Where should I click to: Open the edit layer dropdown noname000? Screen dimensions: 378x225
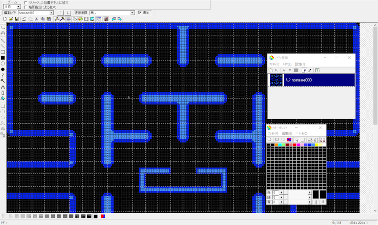point(52,13)
